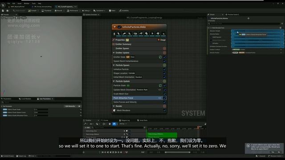Click the Details filter icon

point(282,24)
